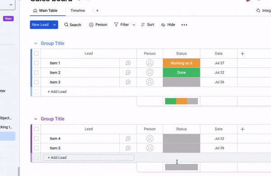Click Add Lead field in second group
This screenshot has width=271, height=176.
[x=89, y=157]
